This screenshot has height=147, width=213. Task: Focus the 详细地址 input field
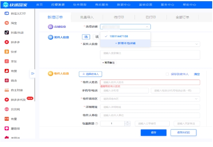tap(150, 107)
